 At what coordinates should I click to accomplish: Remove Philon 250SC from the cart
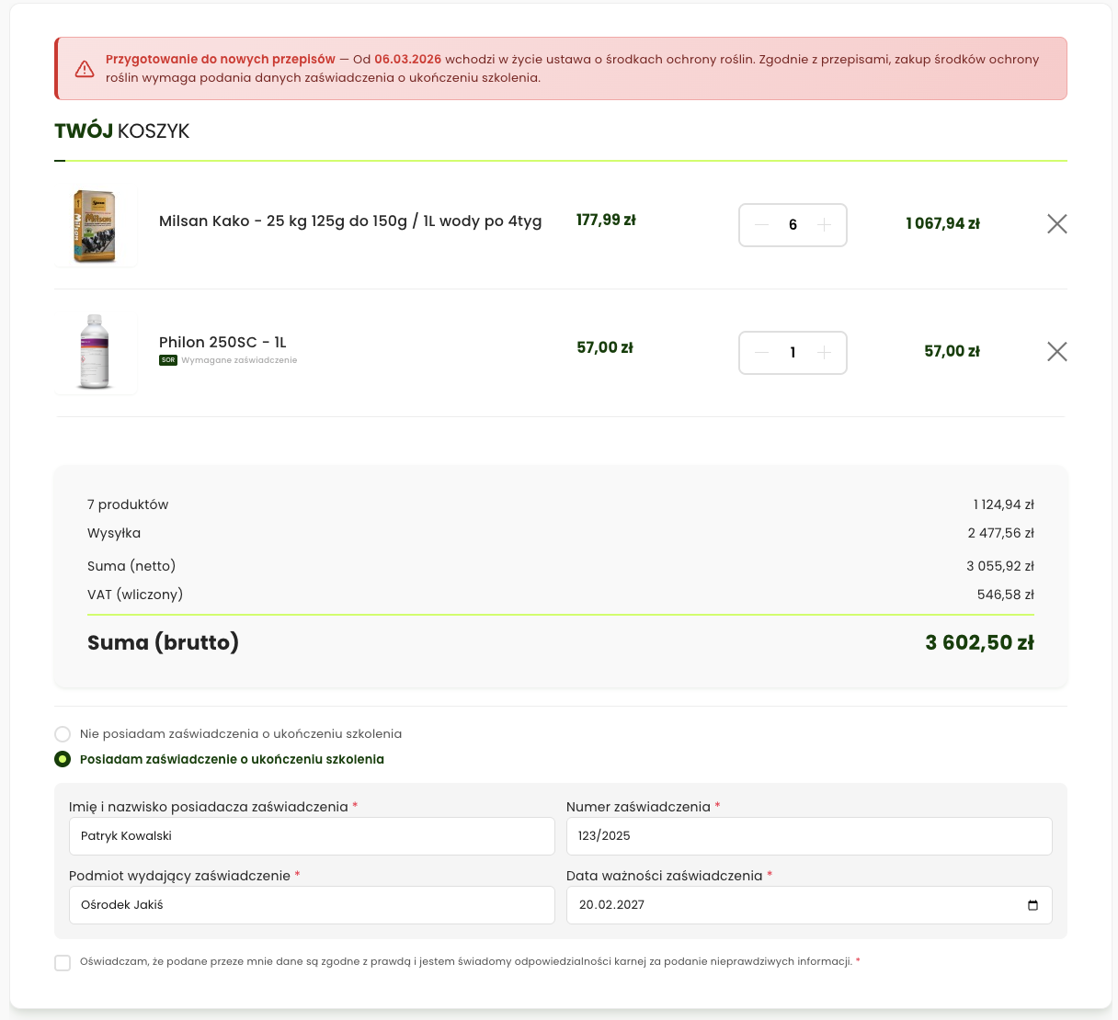[1056, 352]
